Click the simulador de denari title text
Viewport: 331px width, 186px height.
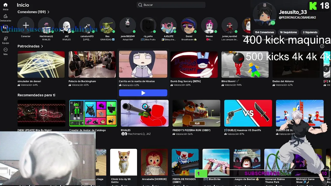(29, 81)
